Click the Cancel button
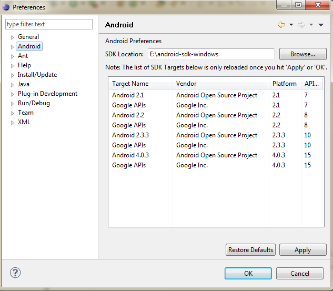 click(300, 273)
